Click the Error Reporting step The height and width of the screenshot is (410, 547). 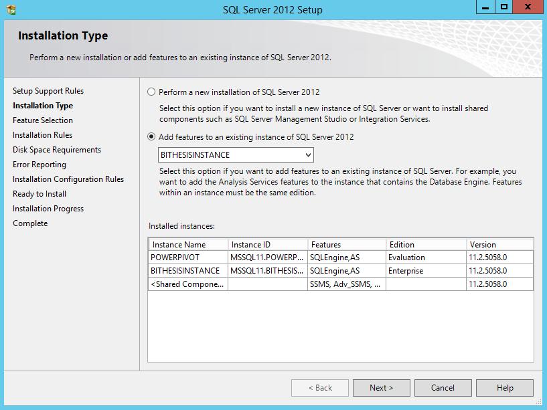point(40,165)
